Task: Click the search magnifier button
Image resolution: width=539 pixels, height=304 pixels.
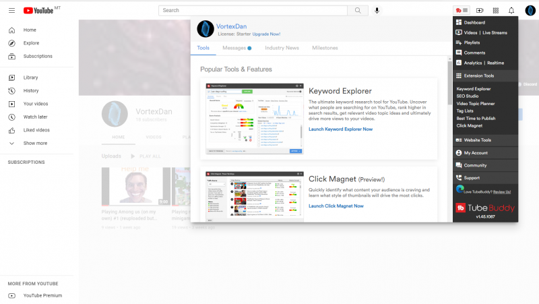Action: [358, 10]
